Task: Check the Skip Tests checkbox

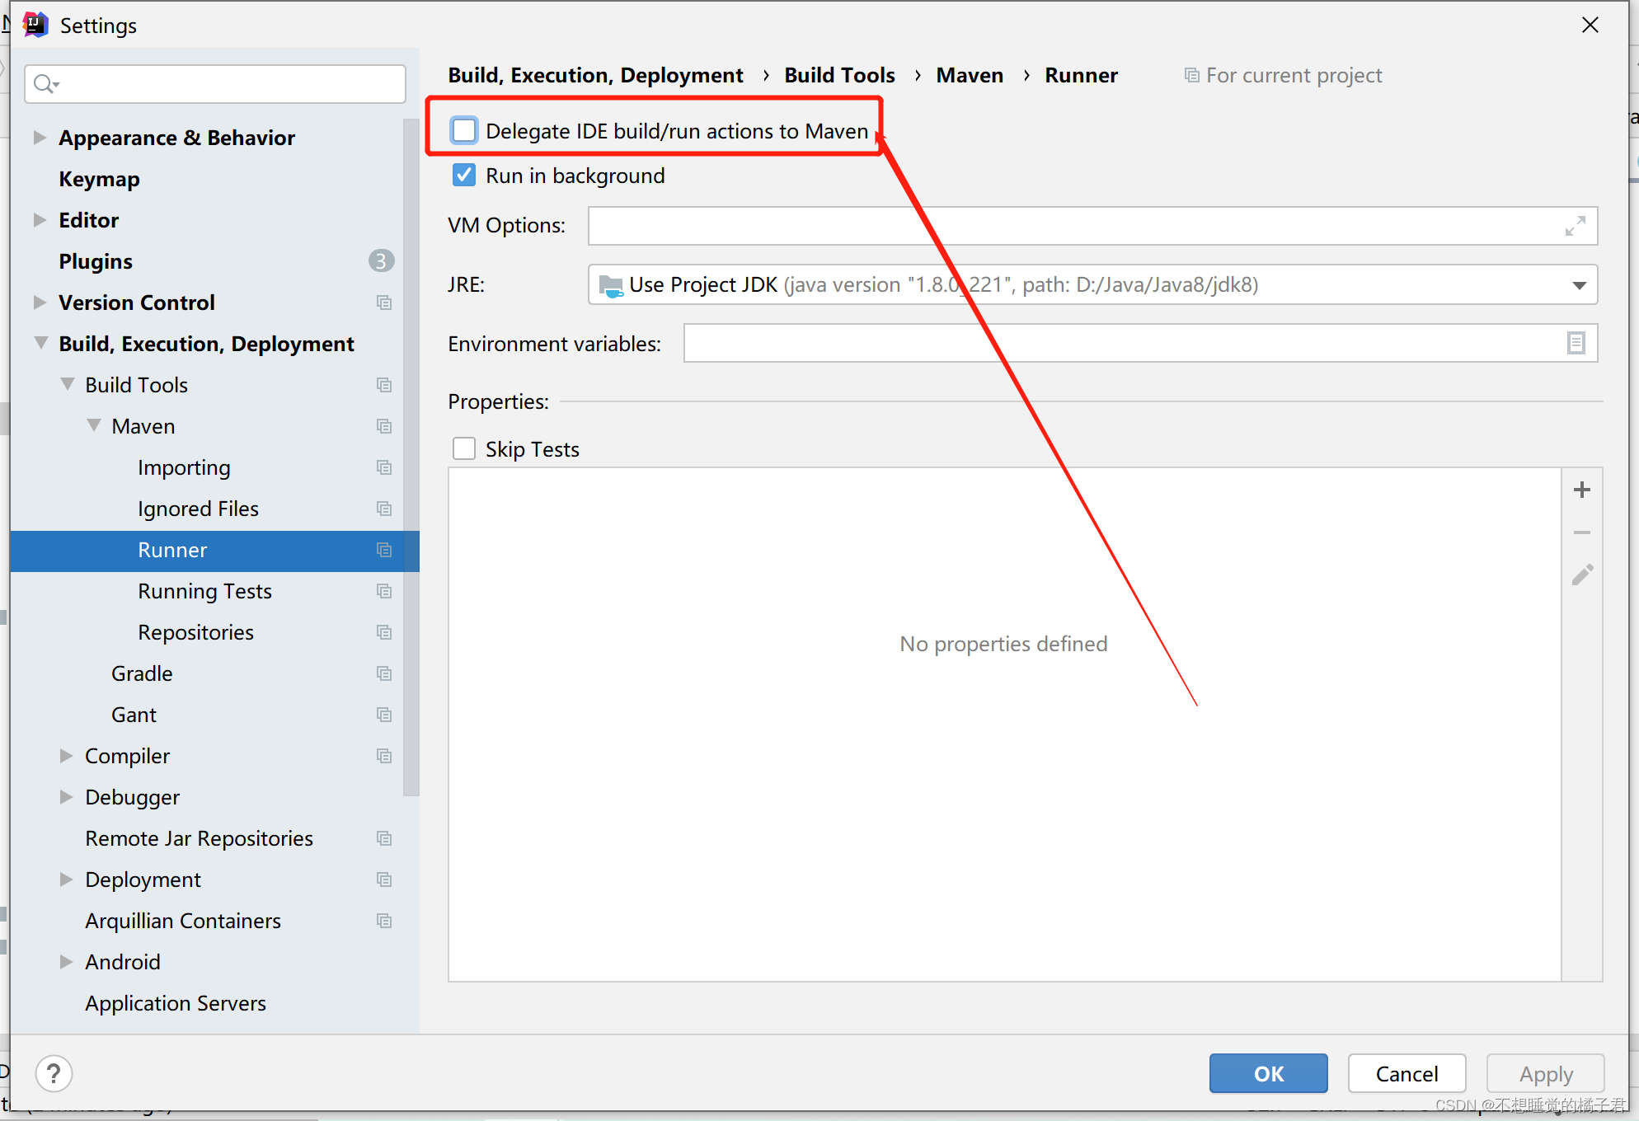Action: pyautogui.click(x=464, y=448)
